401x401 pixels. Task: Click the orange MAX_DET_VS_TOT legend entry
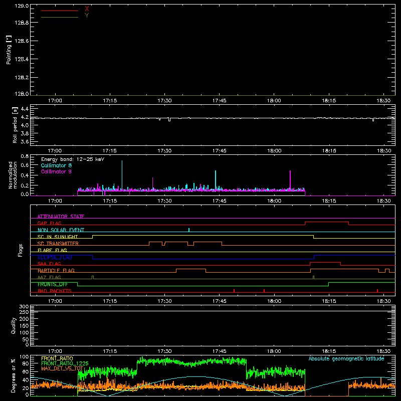click(62, 368)
